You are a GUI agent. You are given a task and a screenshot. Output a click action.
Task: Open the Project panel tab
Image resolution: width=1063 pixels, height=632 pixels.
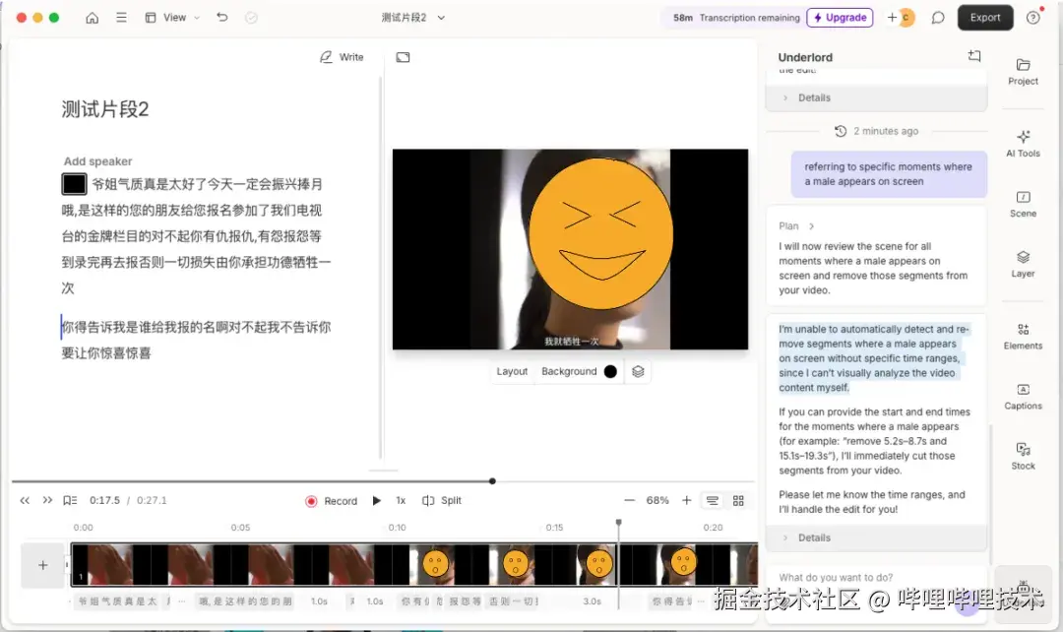(1023, 74)
